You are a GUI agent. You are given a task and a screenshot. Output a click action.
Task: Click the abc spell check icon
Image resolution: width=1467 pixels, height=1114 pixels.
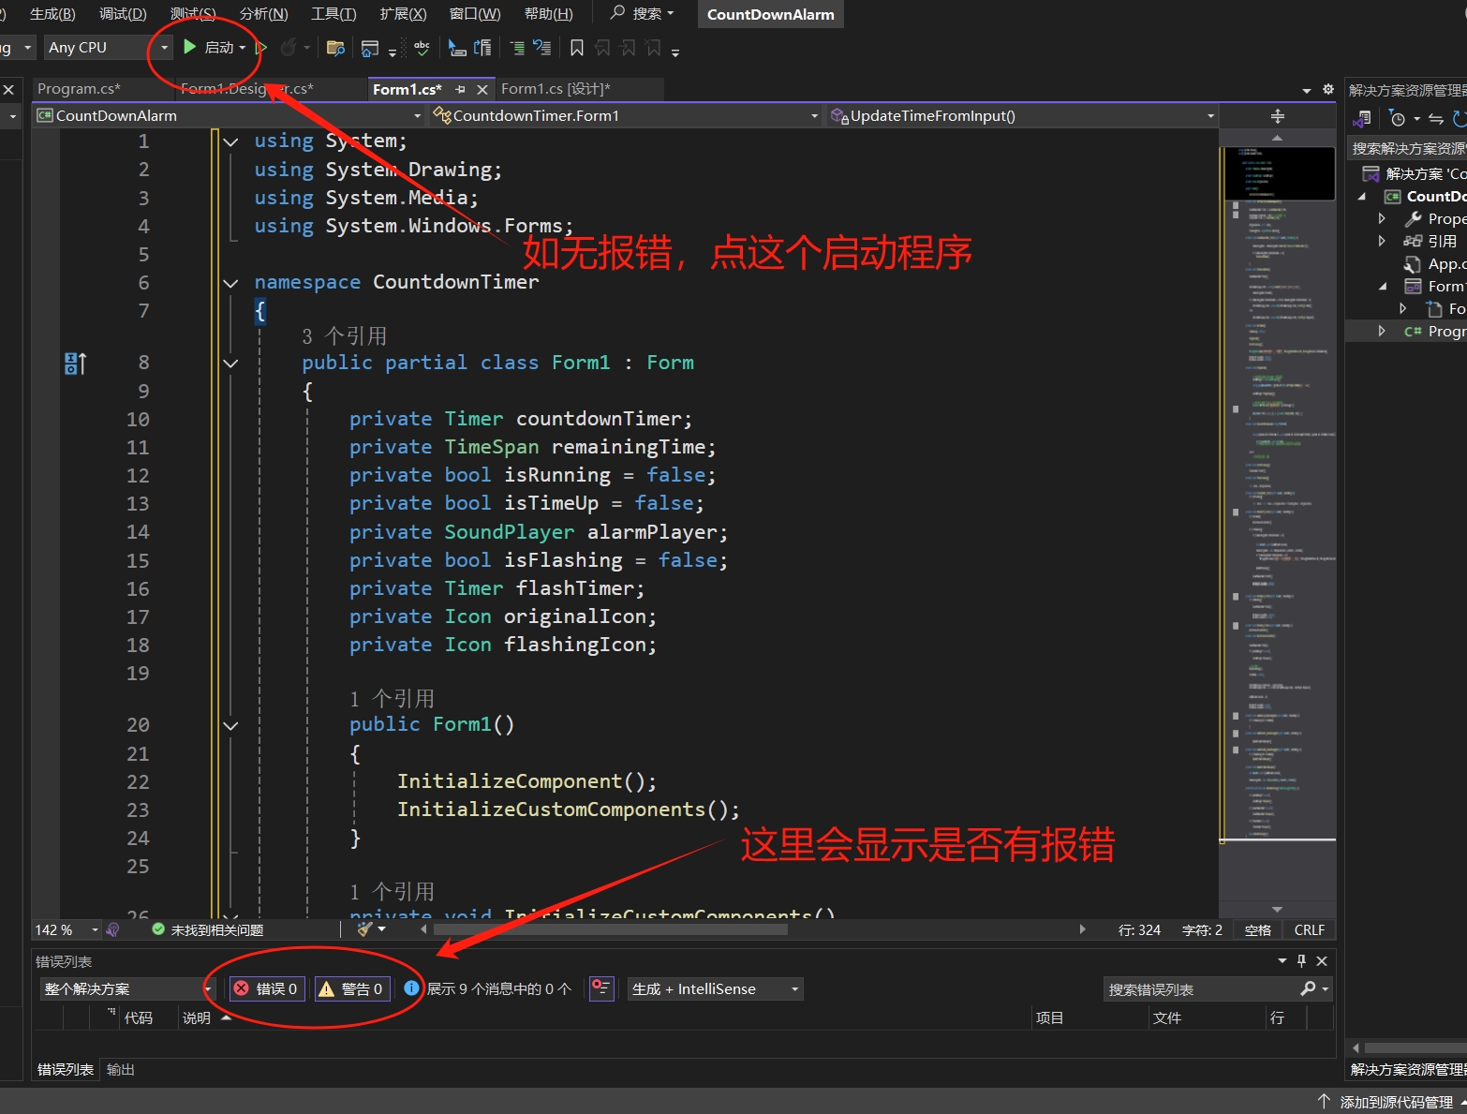pos(422,47)
